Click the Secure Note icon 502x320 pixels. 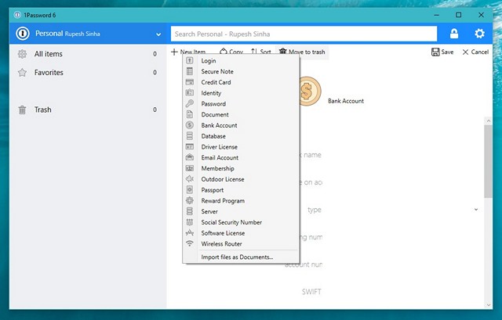click(190, 71)
